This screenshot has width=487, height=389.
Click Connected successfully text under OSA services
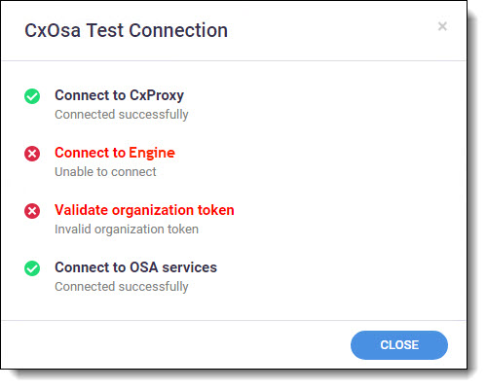122,287
